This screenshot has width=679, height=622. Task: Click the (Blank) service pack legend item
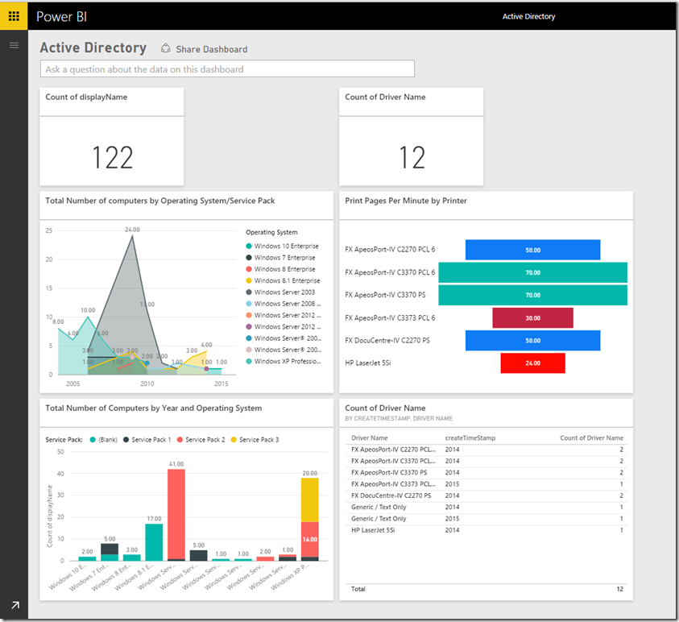pos(103,440)
